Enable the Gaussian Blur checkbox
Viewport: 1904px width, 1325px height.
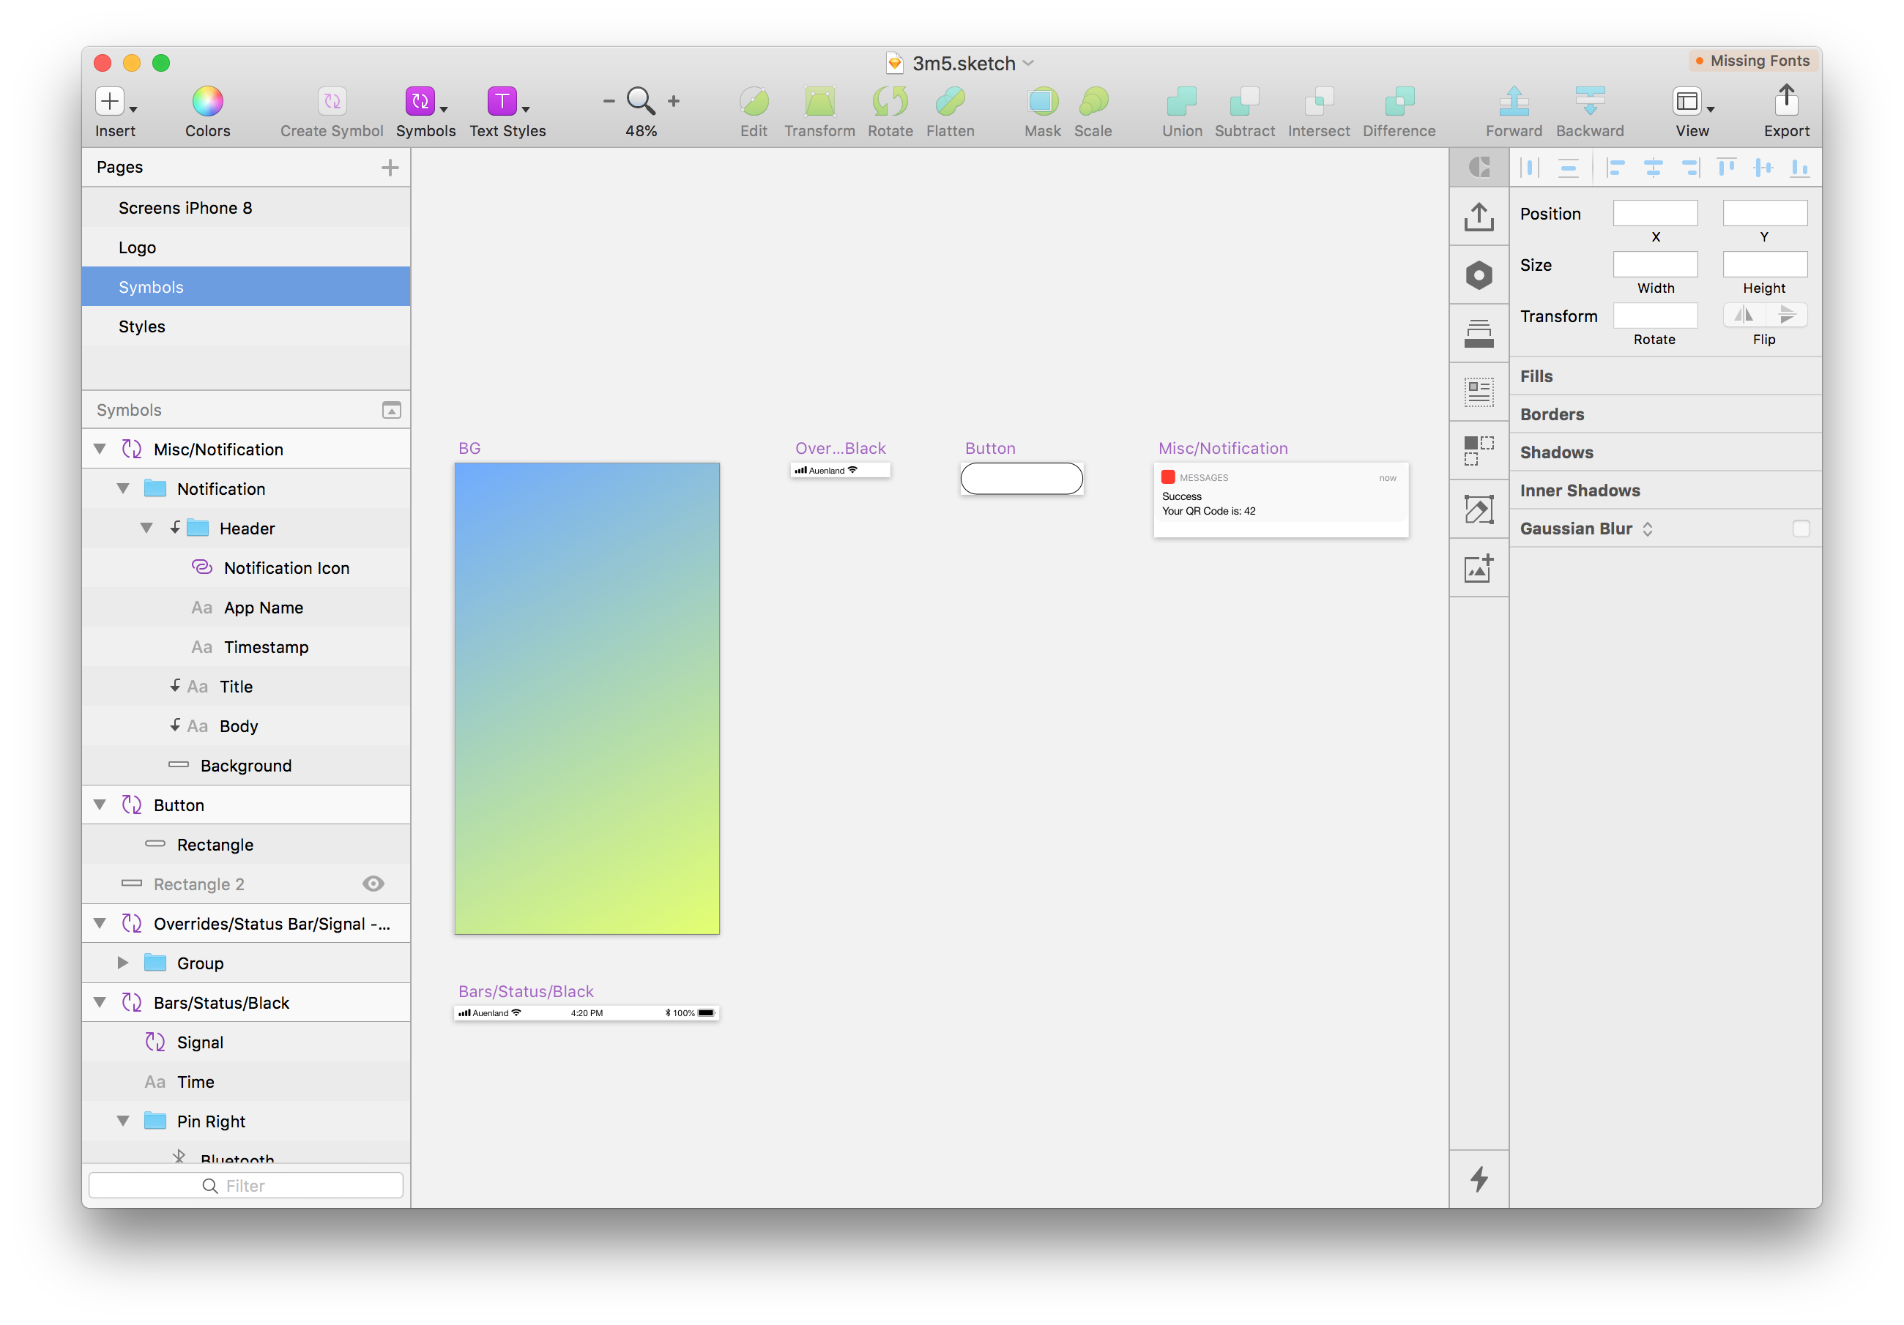coord(1800,529)
